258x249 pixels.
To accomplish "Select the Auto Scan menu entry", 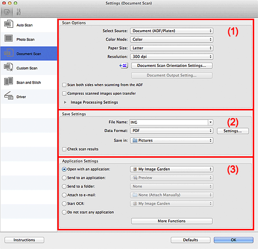I will point(29,25).
